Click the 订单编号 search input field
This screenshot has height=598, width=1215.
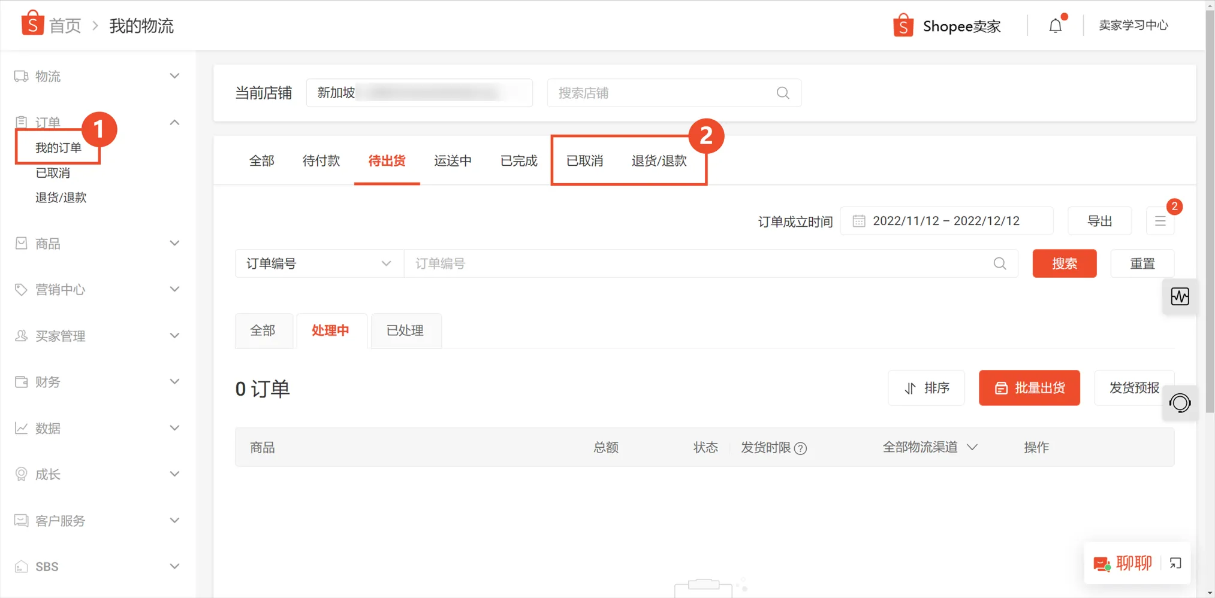coord(659,263)
